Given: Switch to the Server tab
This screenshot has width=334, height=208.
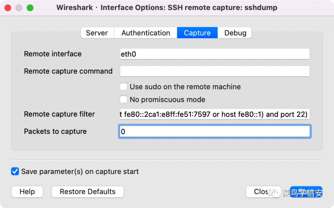Looking at the screenshot, I should tap(97, 33).
